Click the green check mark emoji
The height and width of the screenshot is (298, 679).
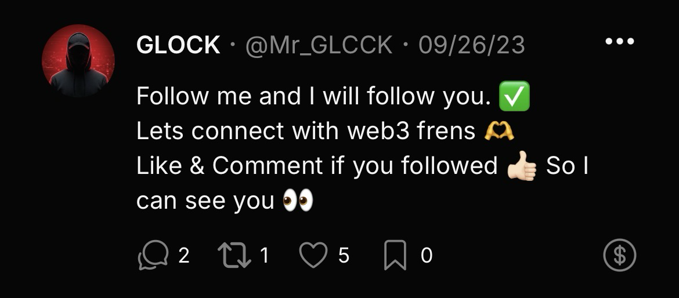(514, 97)
